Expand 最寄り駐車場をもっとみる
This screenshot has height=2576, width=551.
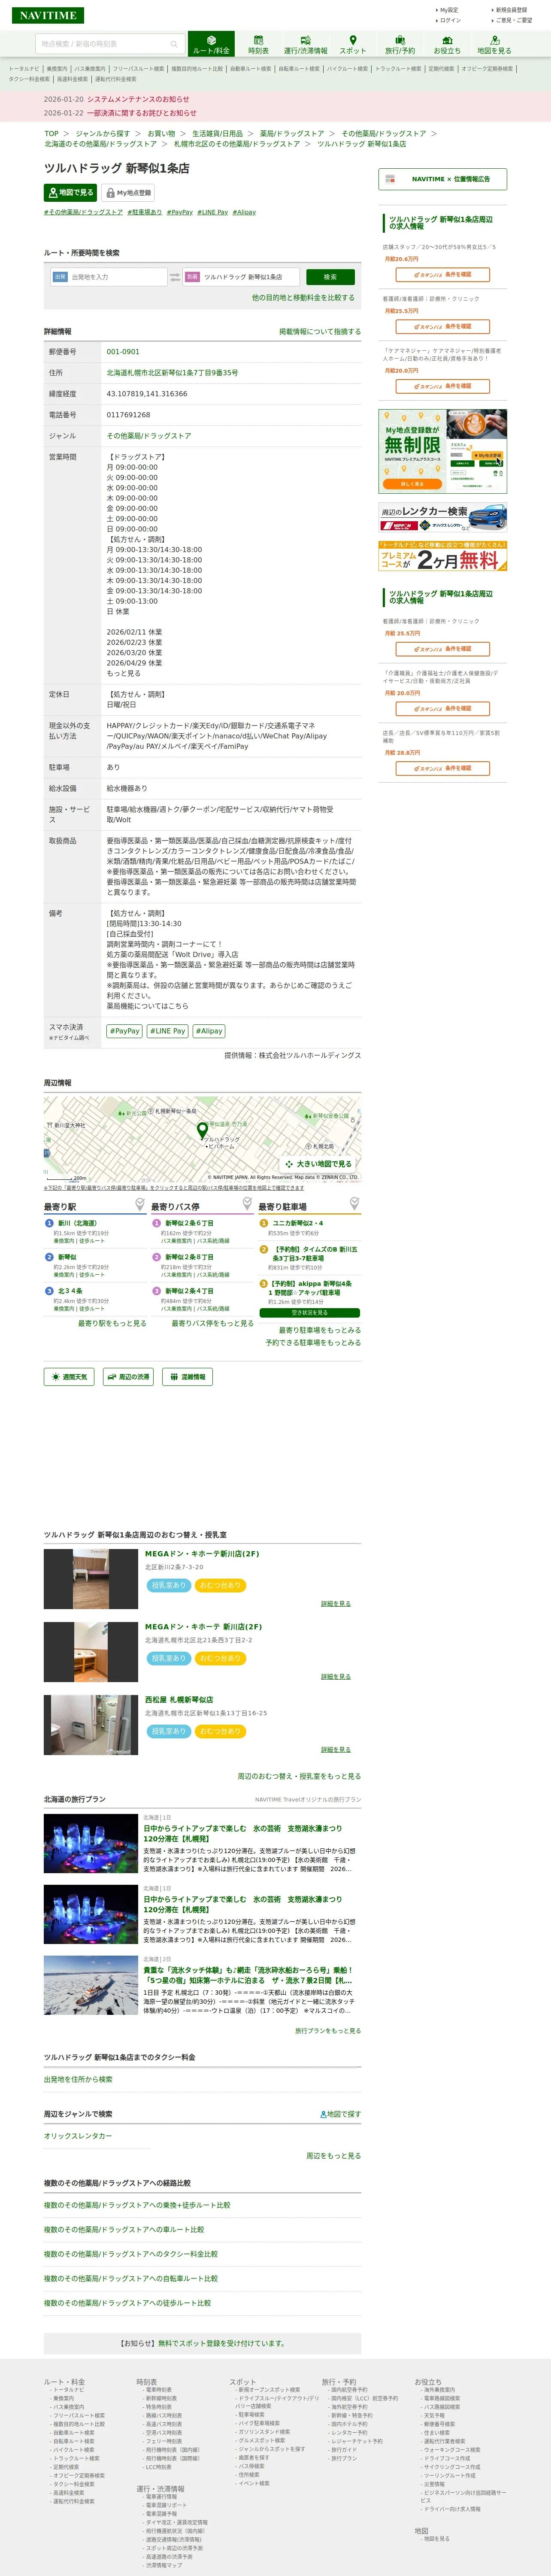(x=320, y=1330)
